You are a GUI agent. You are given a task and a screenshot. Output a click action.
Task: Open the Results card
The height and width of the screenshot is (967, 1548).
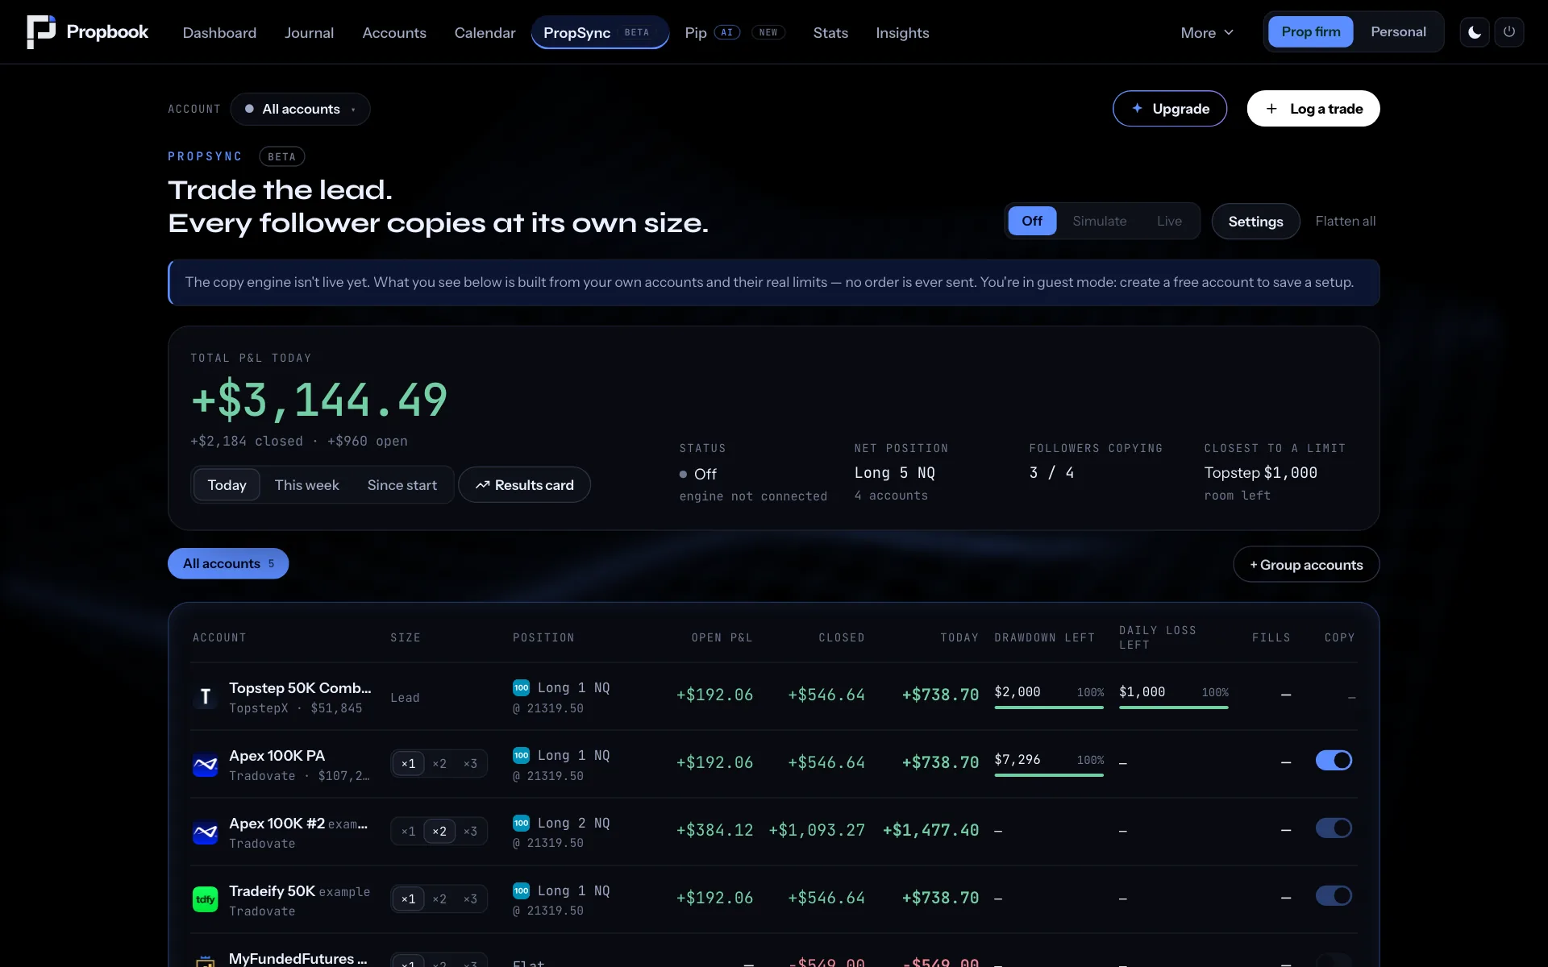[524, 485]
